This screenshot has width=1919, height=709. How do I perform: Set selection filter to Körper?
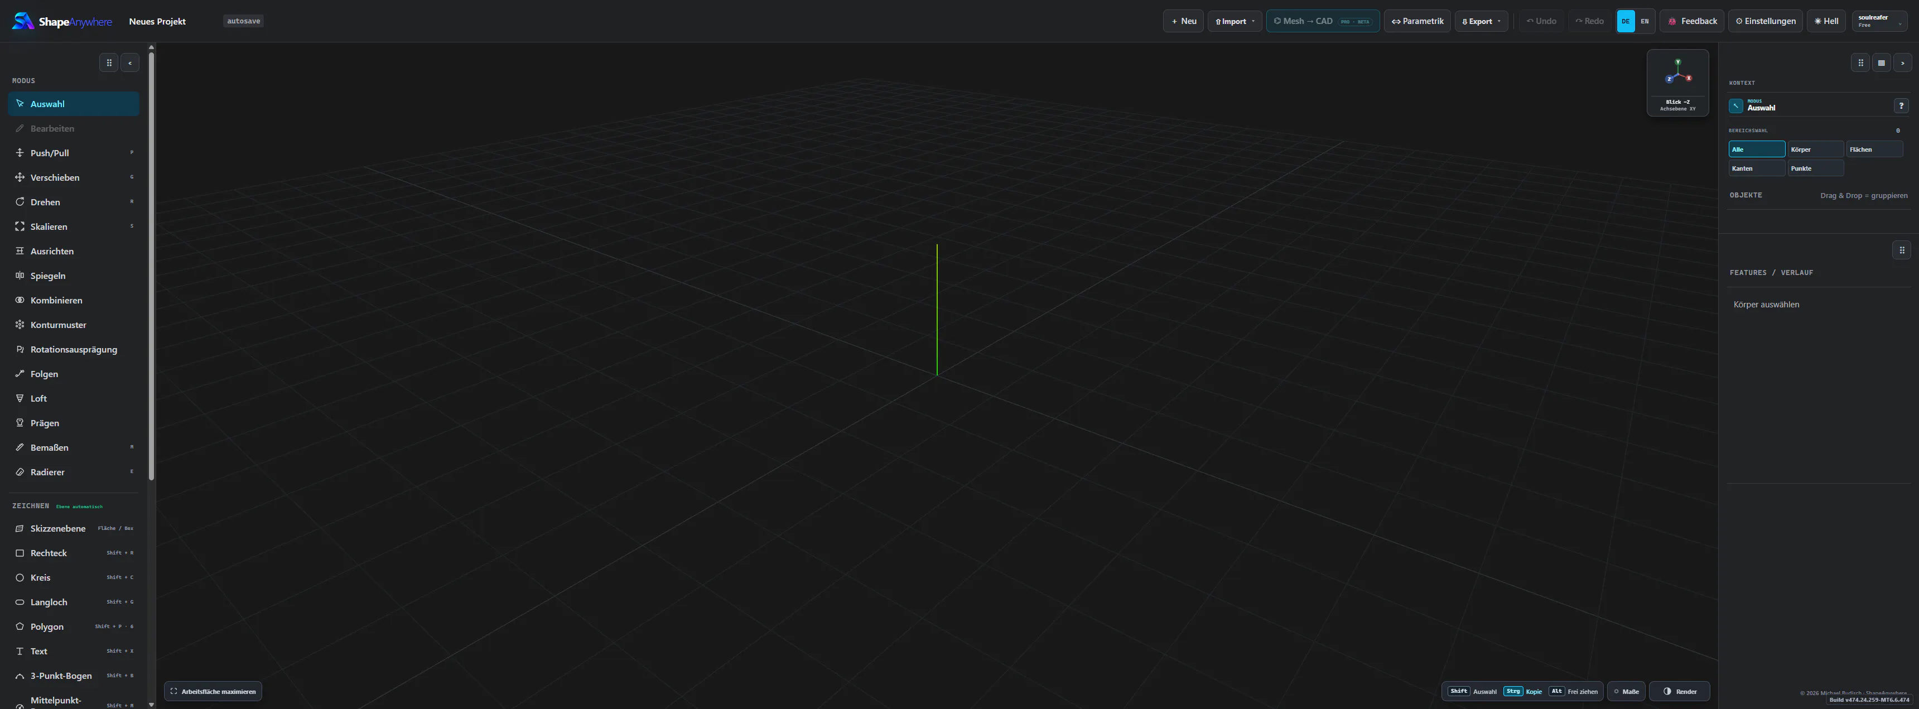click(x=1815, y=149)
